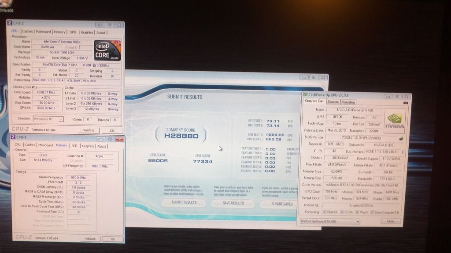Click the CPU Test 1 result "4228.96"
Screen dimensions: 451x253
pos(275,134)
